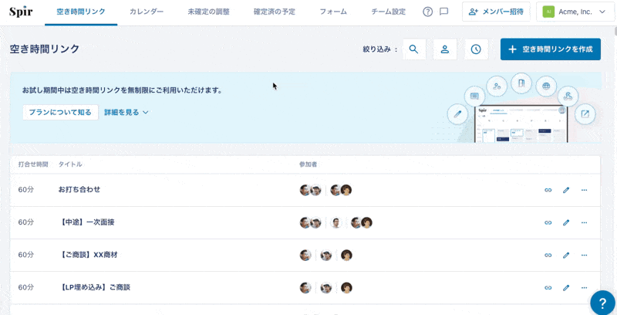
Task: Open floating help button at bottom right
Action: point(602,303)
